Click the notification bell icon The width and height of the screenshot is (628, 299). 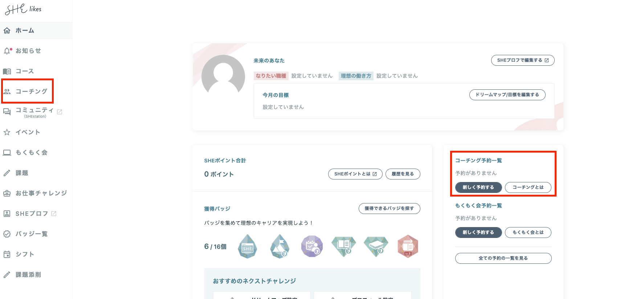coord(7,51)
